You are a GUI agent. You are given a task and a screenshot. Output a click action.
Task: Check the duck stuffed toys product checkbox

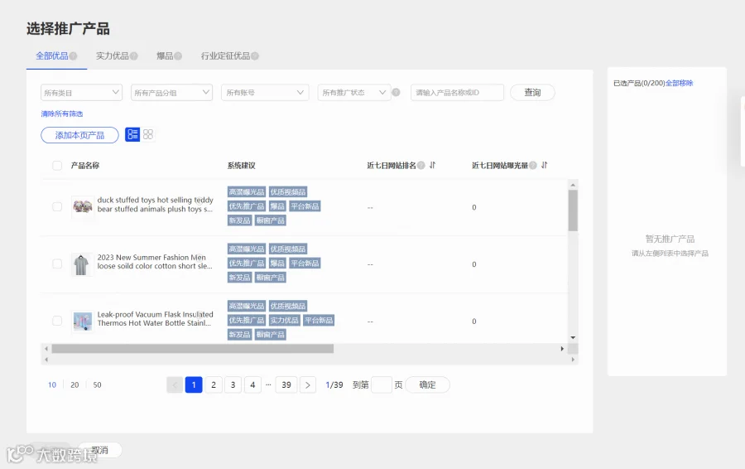click(57, 207)
